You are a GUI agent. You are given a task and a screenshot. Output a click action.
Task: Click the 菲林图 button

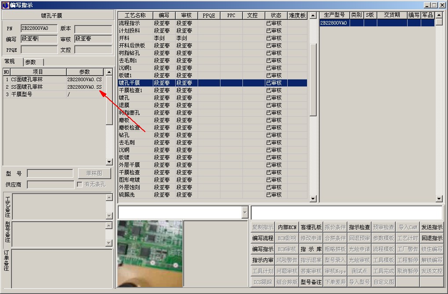tap(94, 173)
